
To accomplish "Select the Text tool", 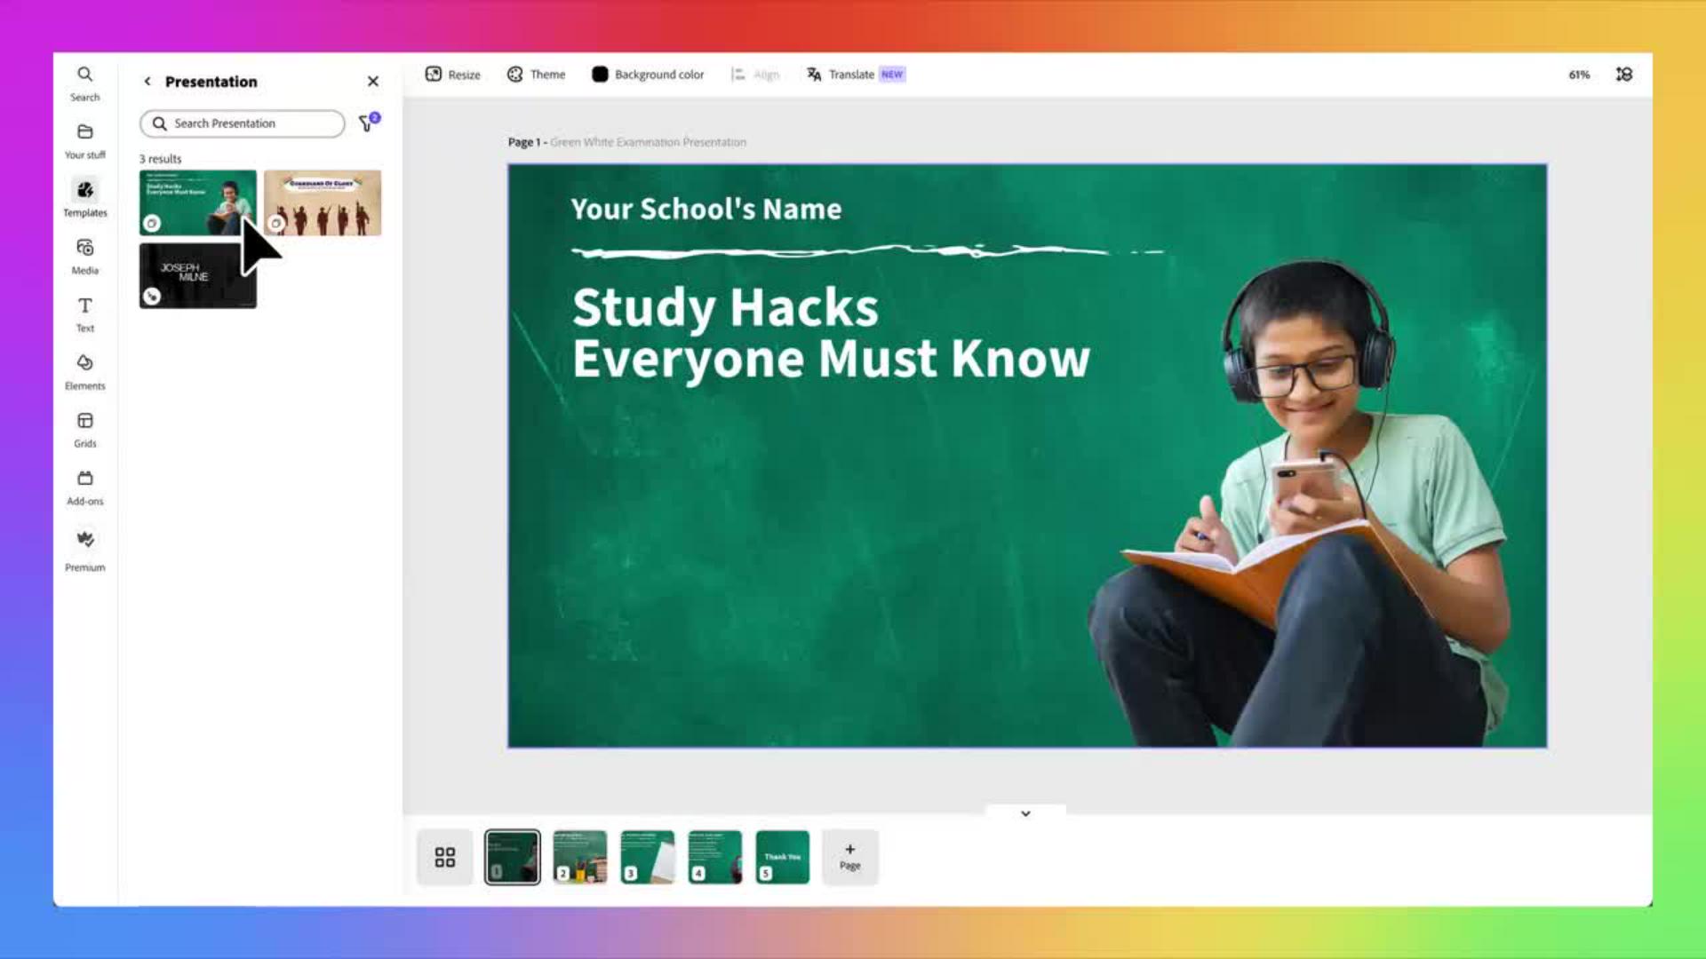I will click(84, 313).
